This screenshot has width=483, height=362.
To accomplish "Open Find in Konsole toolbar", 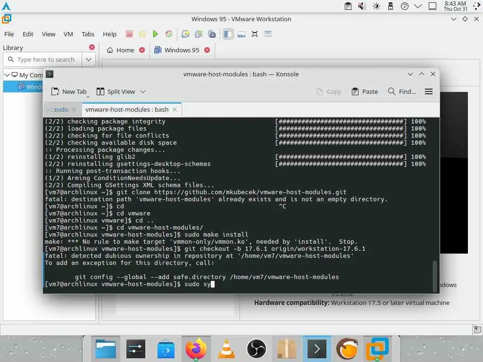I will tap(402, 92).
